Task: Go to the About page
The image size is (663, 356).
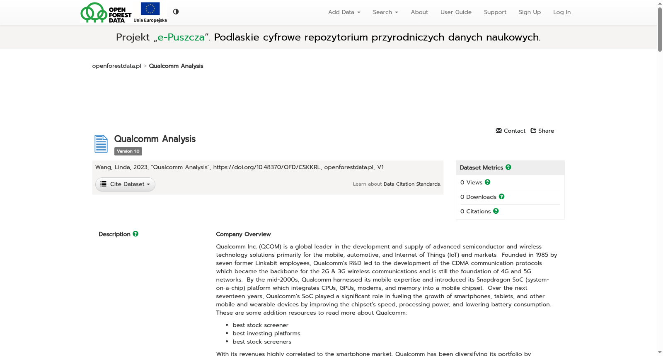Action: [419, 12]
